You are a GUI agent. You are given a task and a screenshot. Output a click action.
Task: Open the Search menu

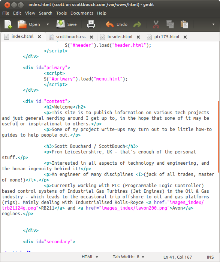click(45, 13)
